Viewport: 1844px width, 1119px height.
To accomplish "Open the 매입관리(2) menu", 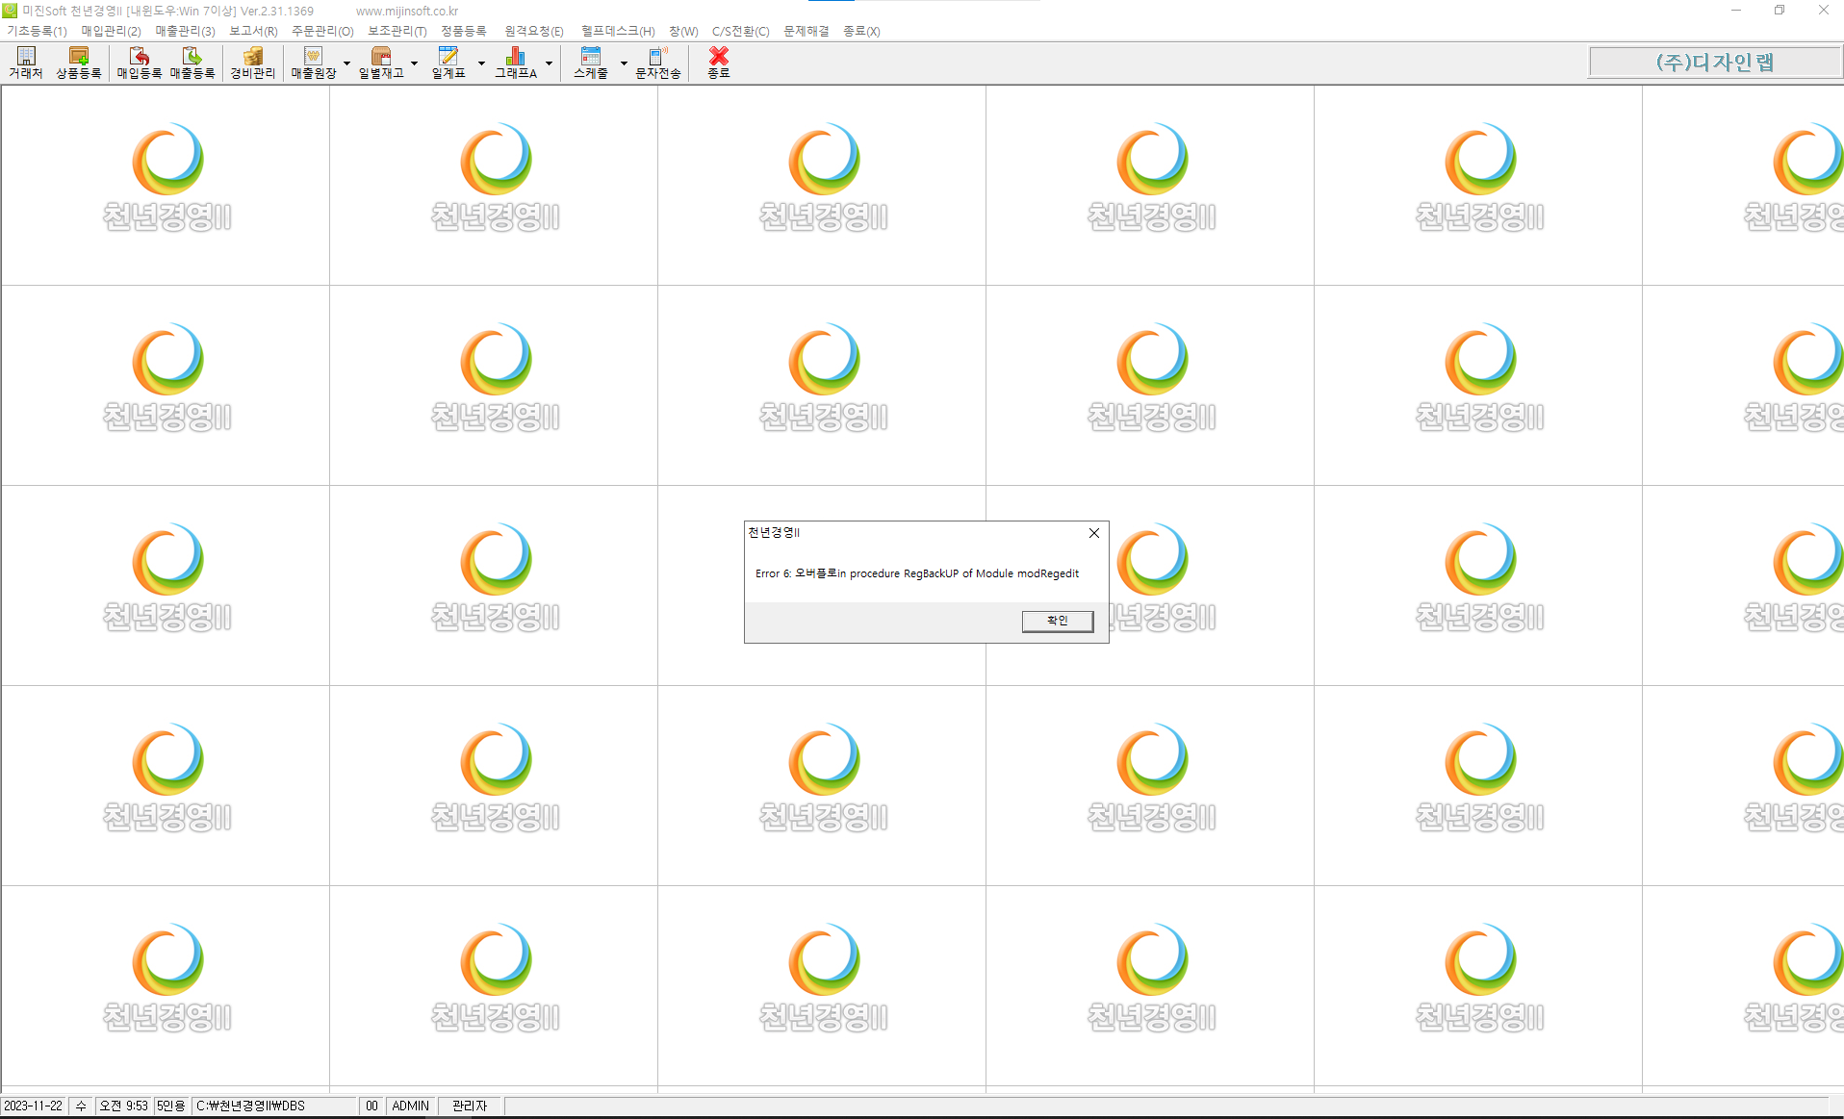I will (x=111, y=31).
